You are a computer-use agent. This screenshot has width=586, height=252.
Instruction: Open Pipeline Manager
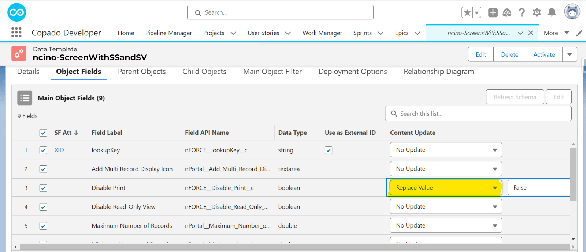pos(168,33)
